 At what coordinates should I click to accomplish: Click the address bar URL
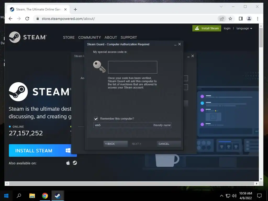pos(68,19)
